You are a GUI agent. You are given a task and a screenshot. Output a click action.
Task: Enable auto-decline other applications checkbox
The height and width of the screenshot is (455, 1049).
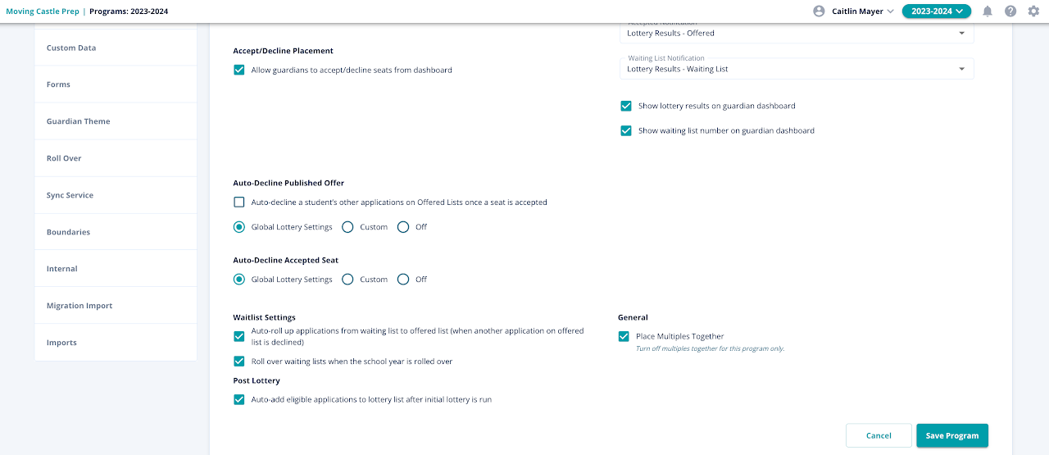pos(239,202)
